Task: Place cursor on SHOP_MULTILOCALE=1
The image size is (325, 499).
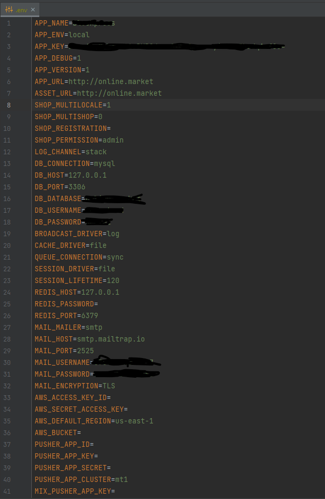Action: coord(73,105)
